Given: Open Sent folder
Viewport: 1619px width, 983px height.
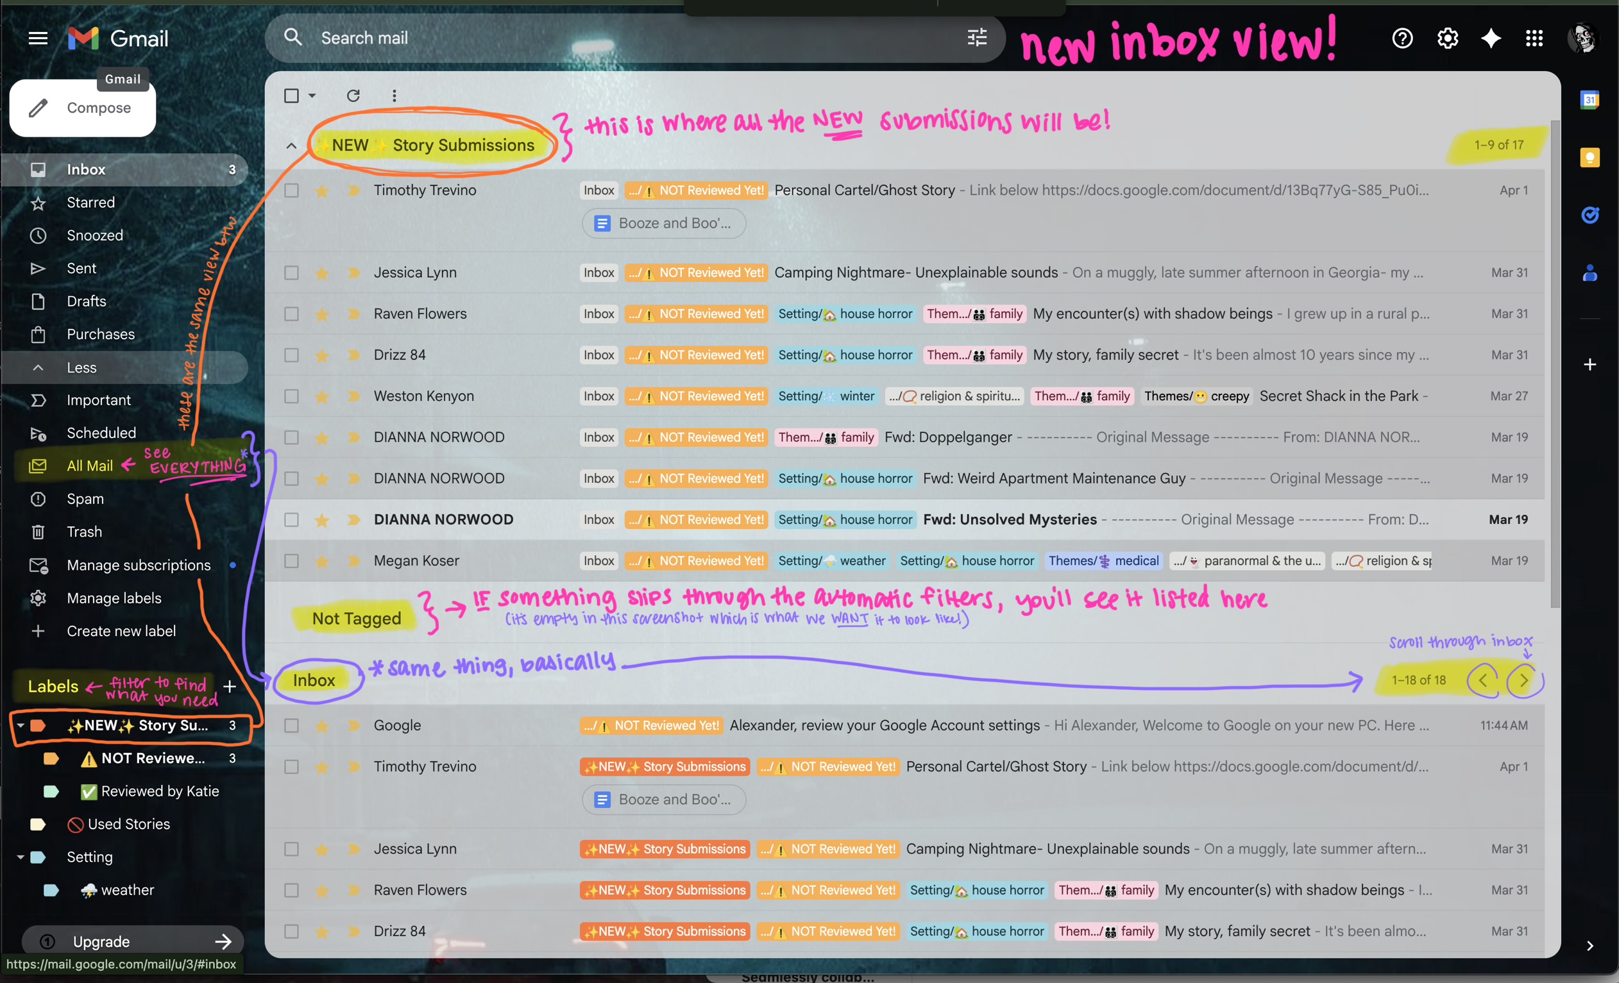Looking at the screenshot, I should [x=125, y=269].
